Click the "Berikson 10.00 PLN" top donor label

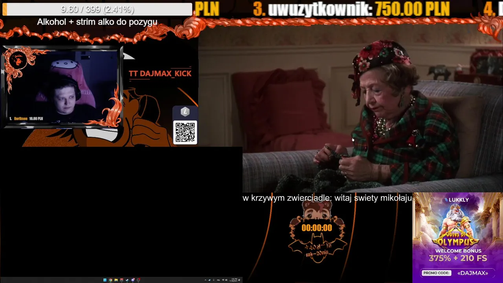click(29, 119)
